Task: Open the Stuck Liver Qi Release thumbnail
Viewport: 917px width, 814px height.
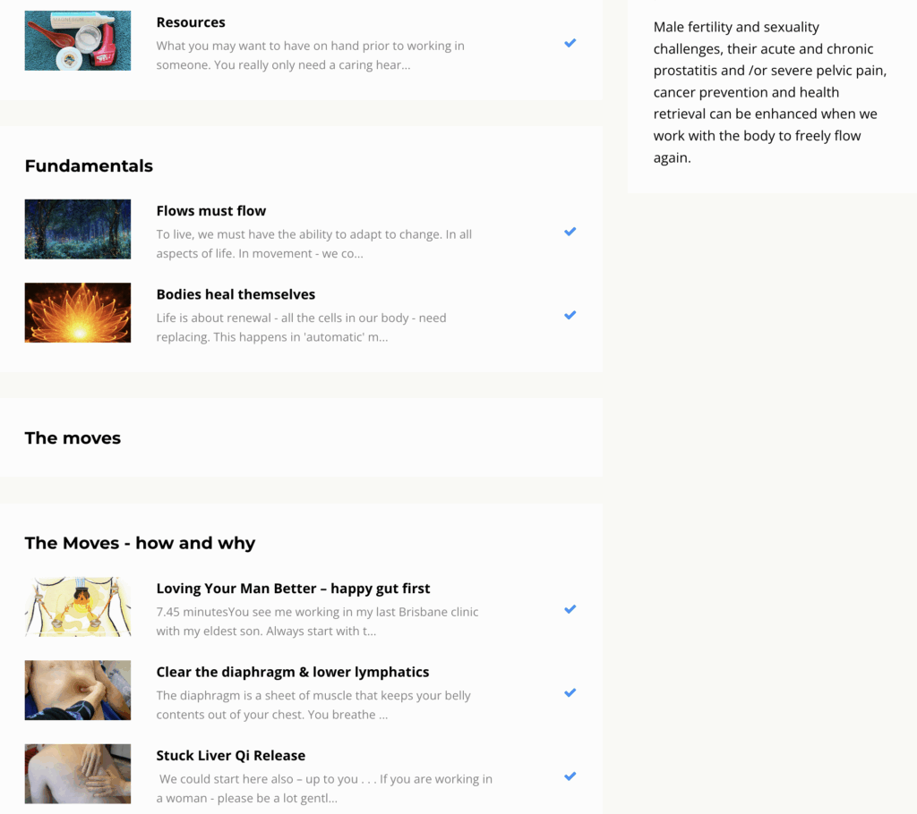Action: pos(78,774)
